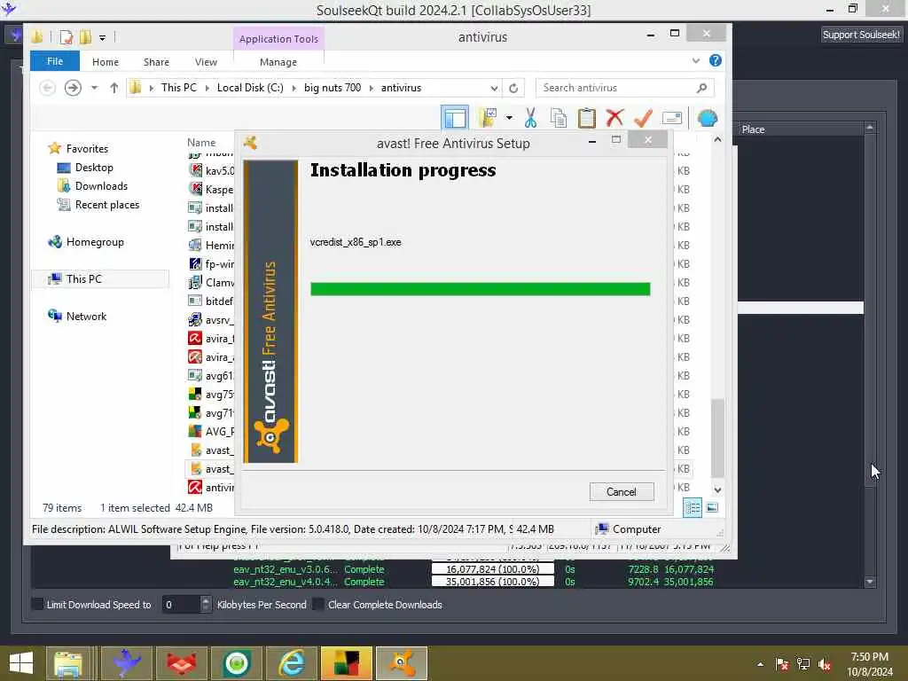Click the muted volume tray icon
Image resolution: width=908 pixels, height=681 pixels.
click(825, 665)
